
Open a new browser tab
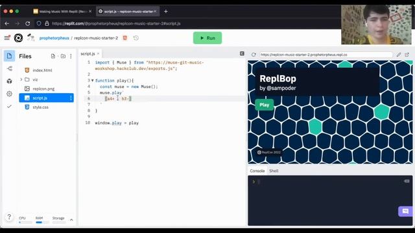pyautogui.click(x=166, y=12)
